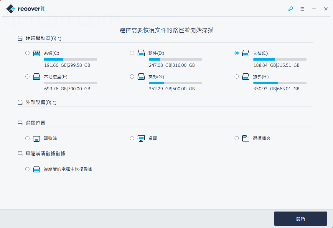Select the 本地磁盘(F:) radio button
The width and height of the screenshot is (333, 228).
[27, 76]
